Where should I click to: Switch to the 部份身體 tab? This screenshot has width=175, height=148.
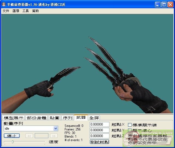(x=37, y=118)
